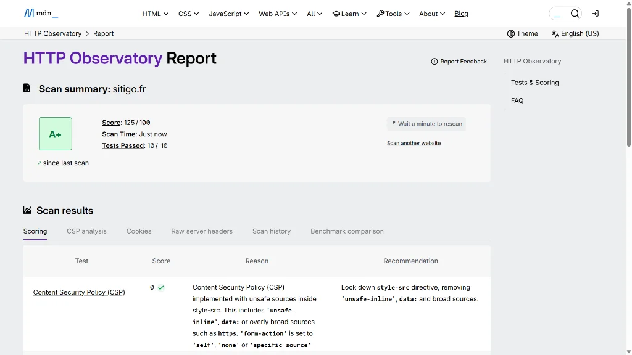The width and height of the screenshot is (632, 355).
Task: Open the Benchmark comparison tab
Action: (x=347, y=231)
